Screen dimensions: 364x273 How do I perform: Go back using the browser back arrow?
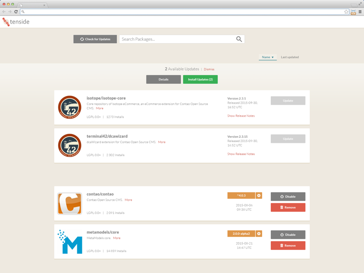point(4,12)
